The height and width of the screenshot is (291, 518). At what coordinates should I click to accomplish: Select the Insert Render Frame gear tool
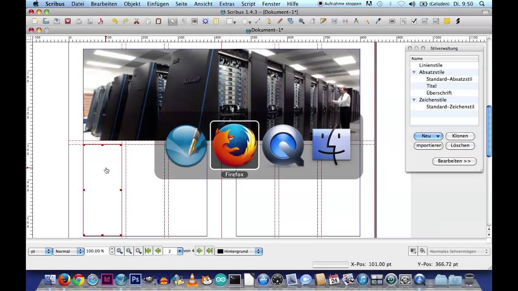(x=205, y=21)
